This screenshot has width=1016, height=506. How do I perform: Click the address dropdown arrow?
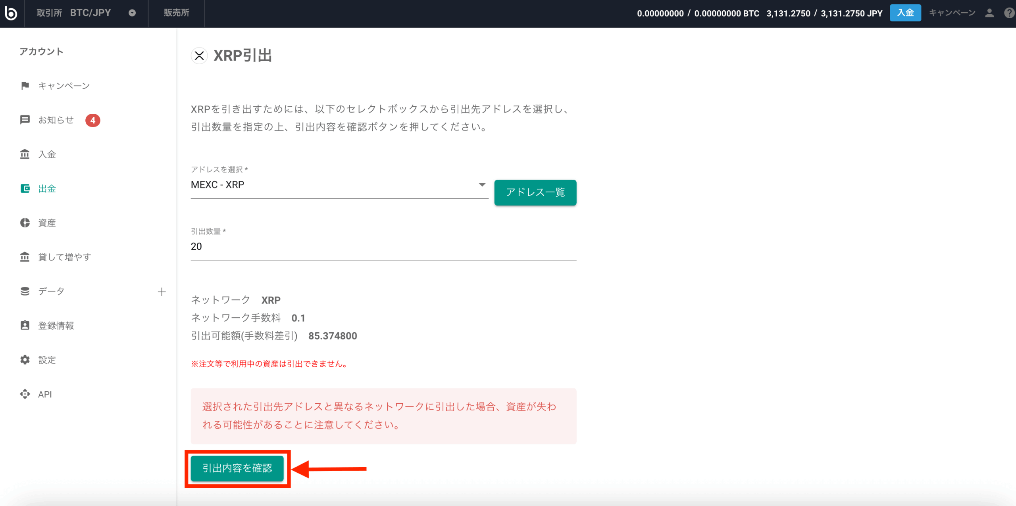pyautogui.click(x=482, y=185)
